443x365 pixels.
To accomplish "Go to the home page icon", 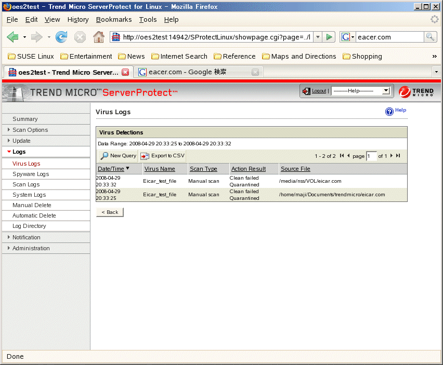I will click(99, 37).
